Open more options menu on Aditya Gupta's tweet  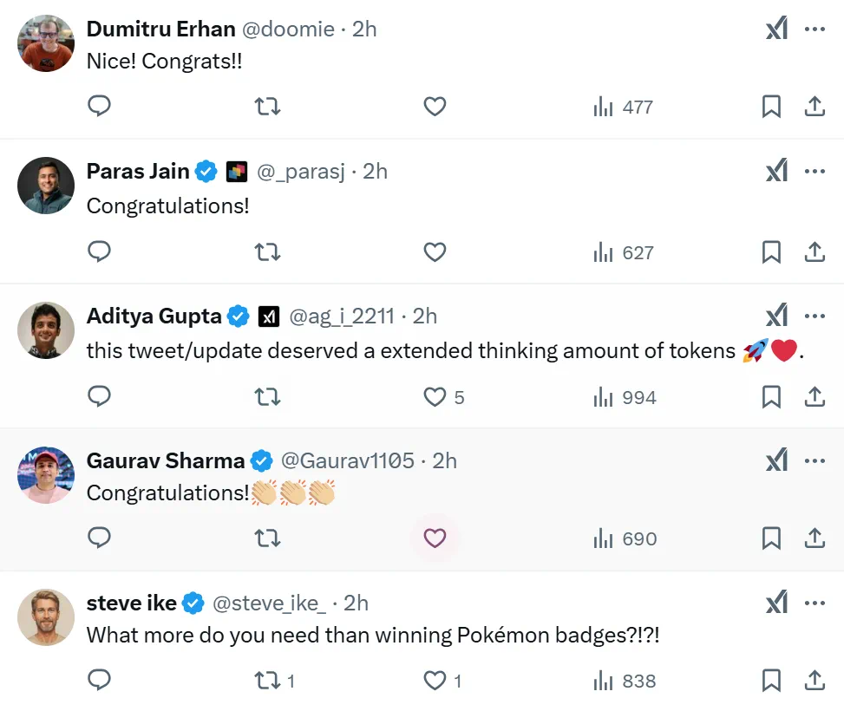pyautogui.click(x=815, y=316)
